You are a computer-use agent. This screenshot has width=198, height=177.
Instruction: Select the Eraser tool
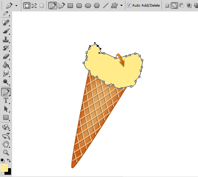pyautogui.click(x=6, y=56)
